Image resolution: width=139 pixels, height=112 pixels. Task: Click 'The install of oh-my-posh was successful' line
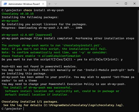pyautogui.click(x=38, y=87)
